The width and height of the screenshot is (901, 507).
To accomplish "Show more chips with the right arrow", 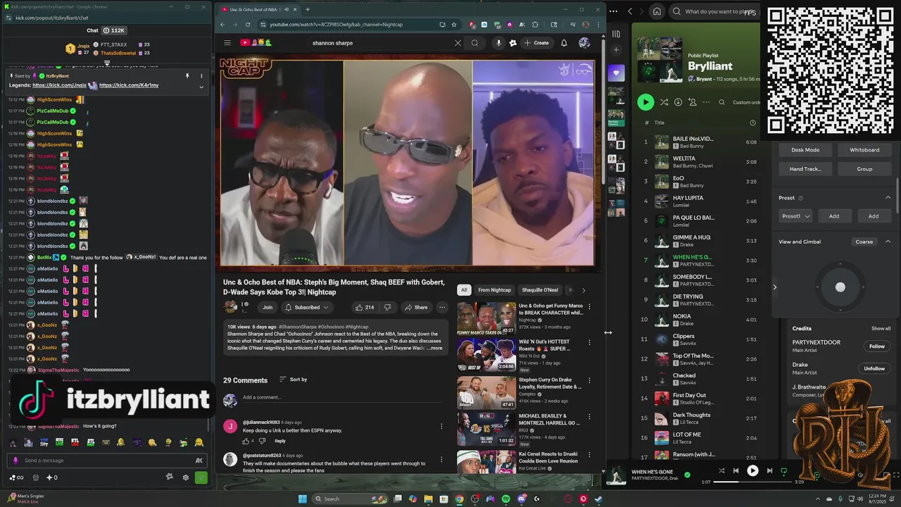I will pyautogui.click(x=583, y=290).
